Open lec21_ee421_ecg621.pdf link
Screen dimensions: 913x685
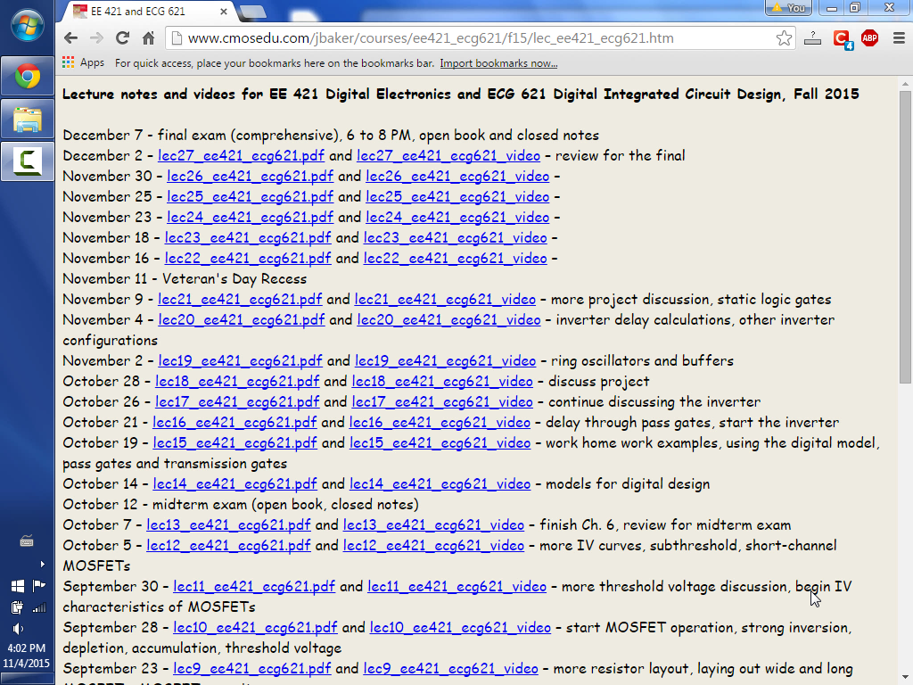[240, 299]
